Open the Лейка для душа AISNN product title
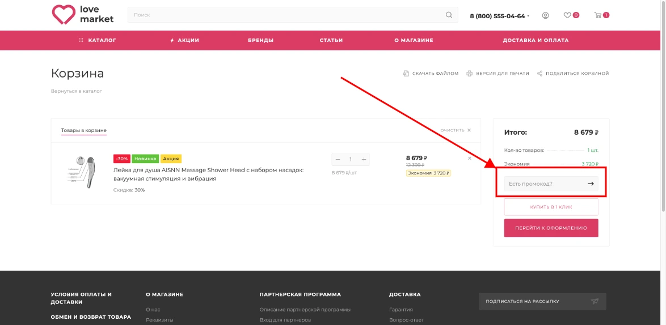666x325 pixels. click(209, 174)
